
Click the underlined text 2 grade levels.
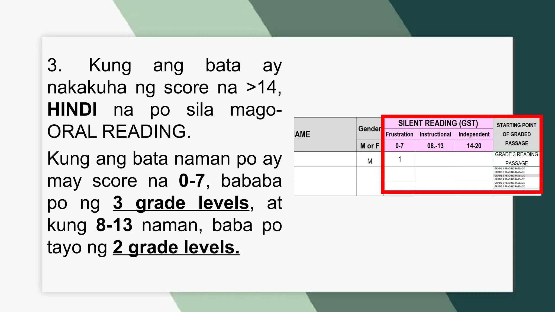(176, 247)
